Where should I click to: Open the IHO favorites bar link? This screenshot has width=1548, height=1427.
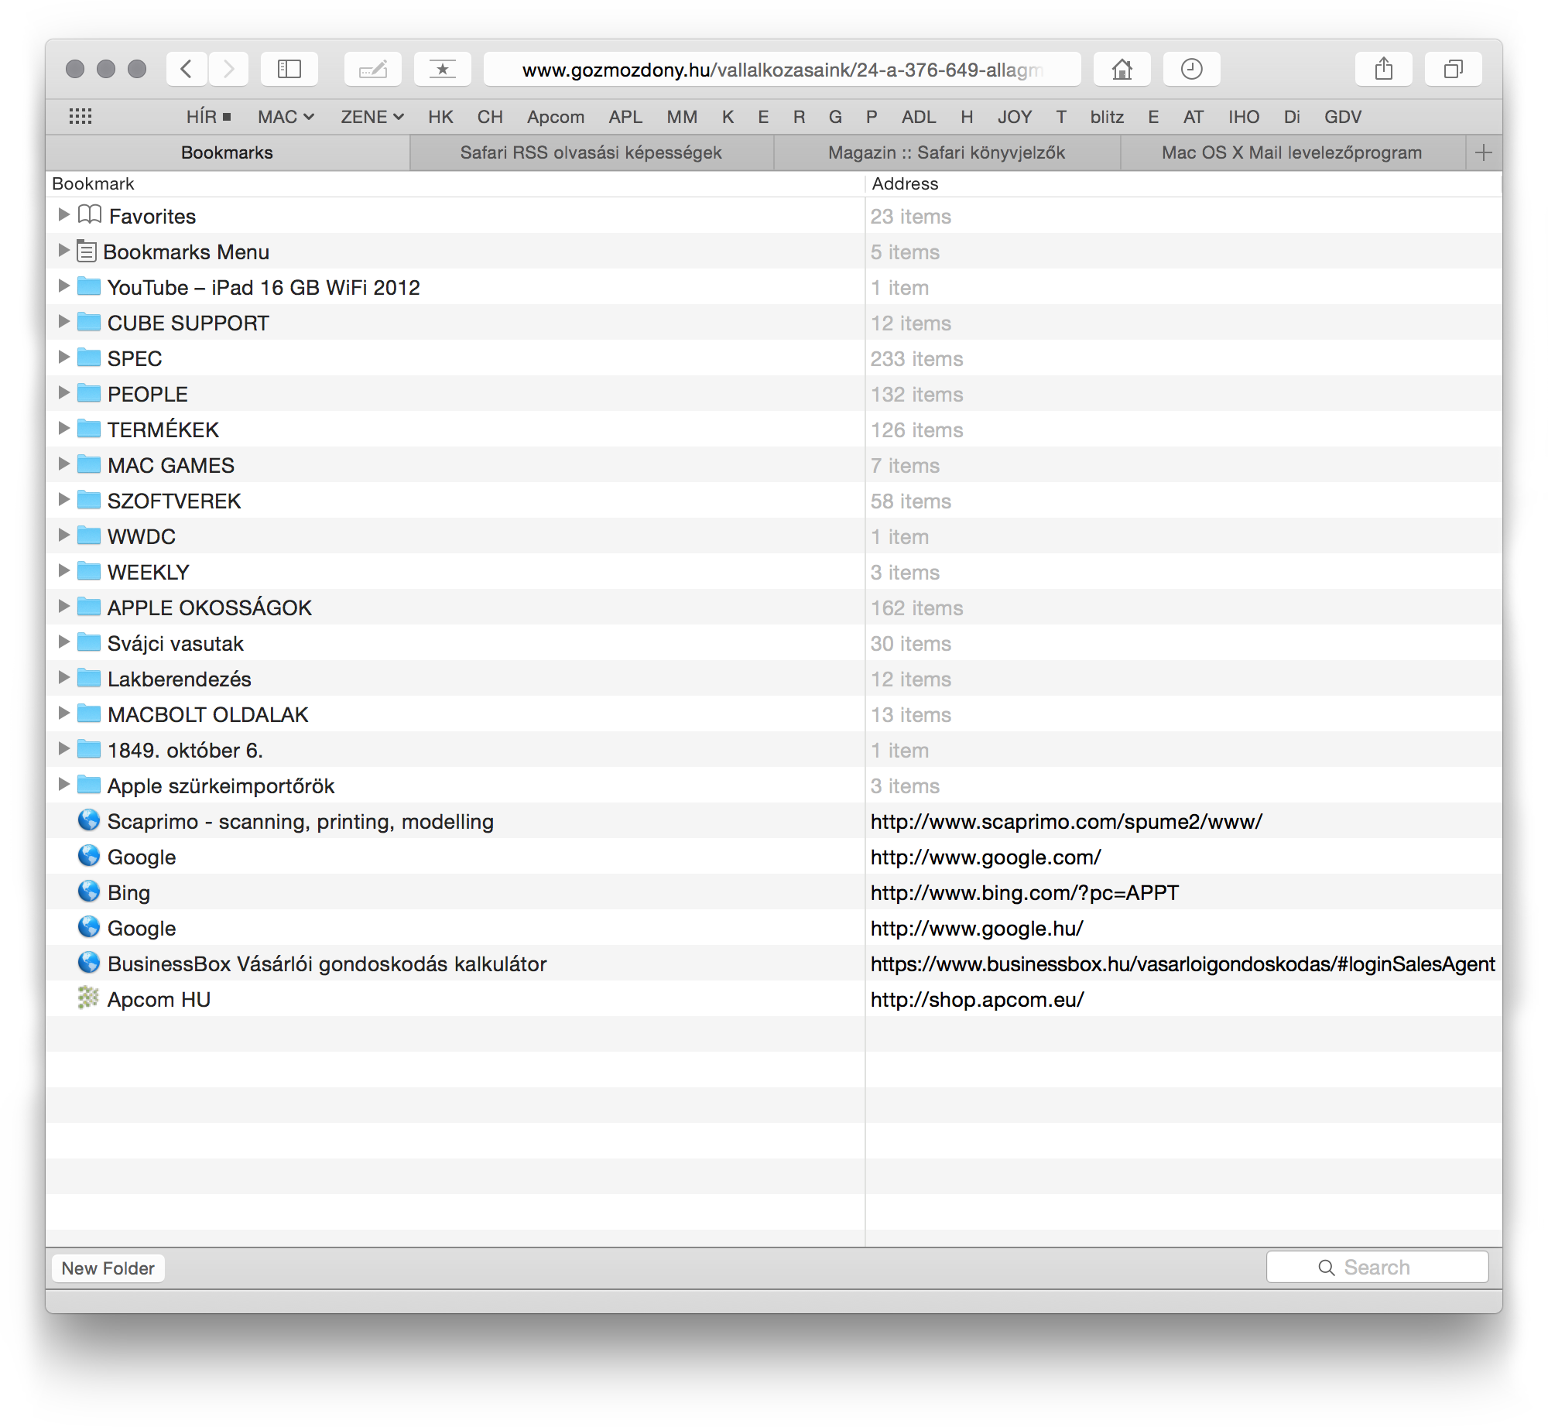coord(1244,117)
